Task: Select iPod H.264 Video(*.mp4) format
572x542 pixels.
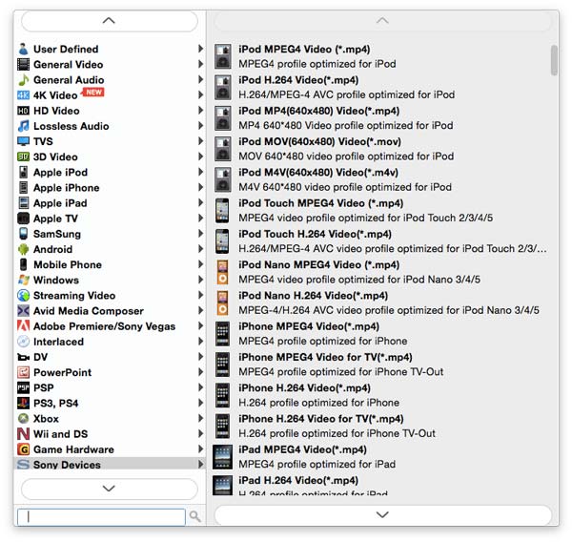Action: click(x=381, y=87)
